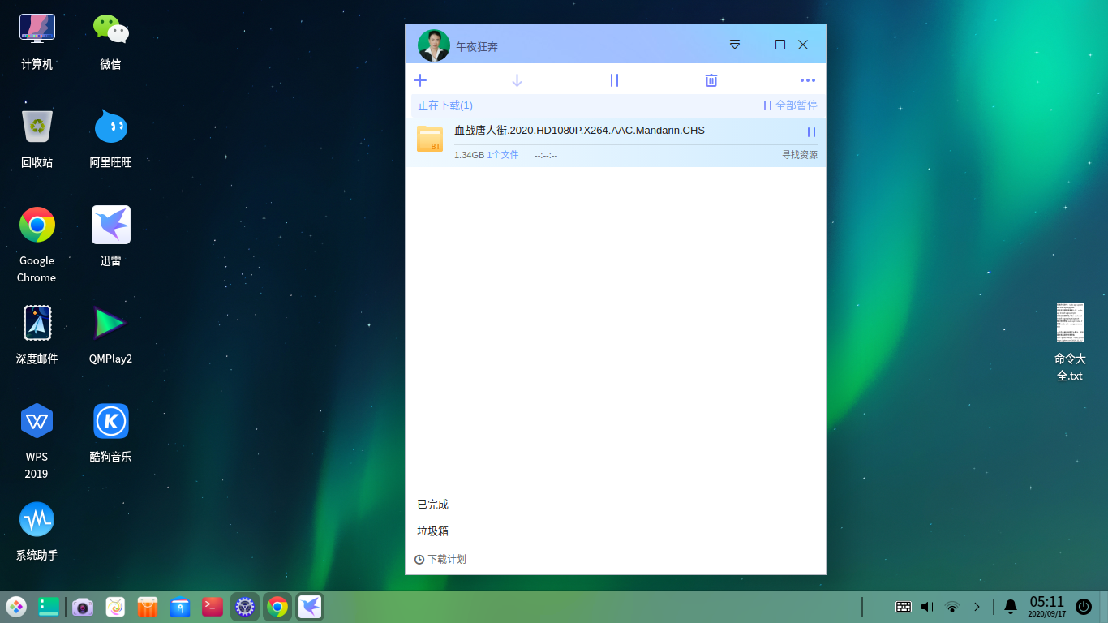Select the start download arrow icon
This screenshot has width=1108, height=623.
coord(517,80)
